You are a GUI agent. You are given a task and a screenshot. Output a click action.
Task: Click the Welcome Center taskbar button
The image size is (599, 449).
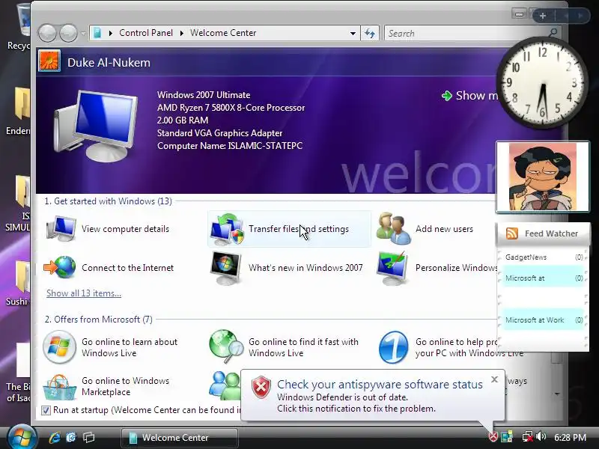pyautogui.click(x=180, y=438)
